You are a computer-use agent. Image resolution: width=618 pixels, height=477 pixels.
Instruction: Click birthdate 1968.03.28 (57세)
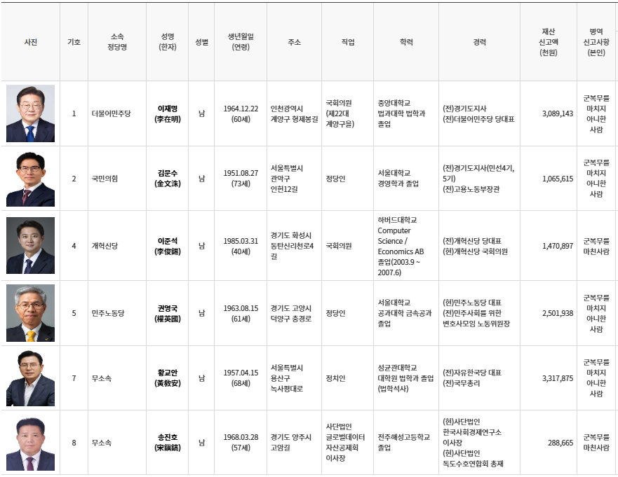click(x=241, y=443)
